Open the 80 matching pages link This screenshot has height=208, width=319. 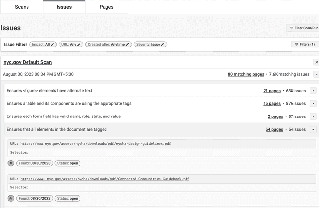tap(246, 74)
